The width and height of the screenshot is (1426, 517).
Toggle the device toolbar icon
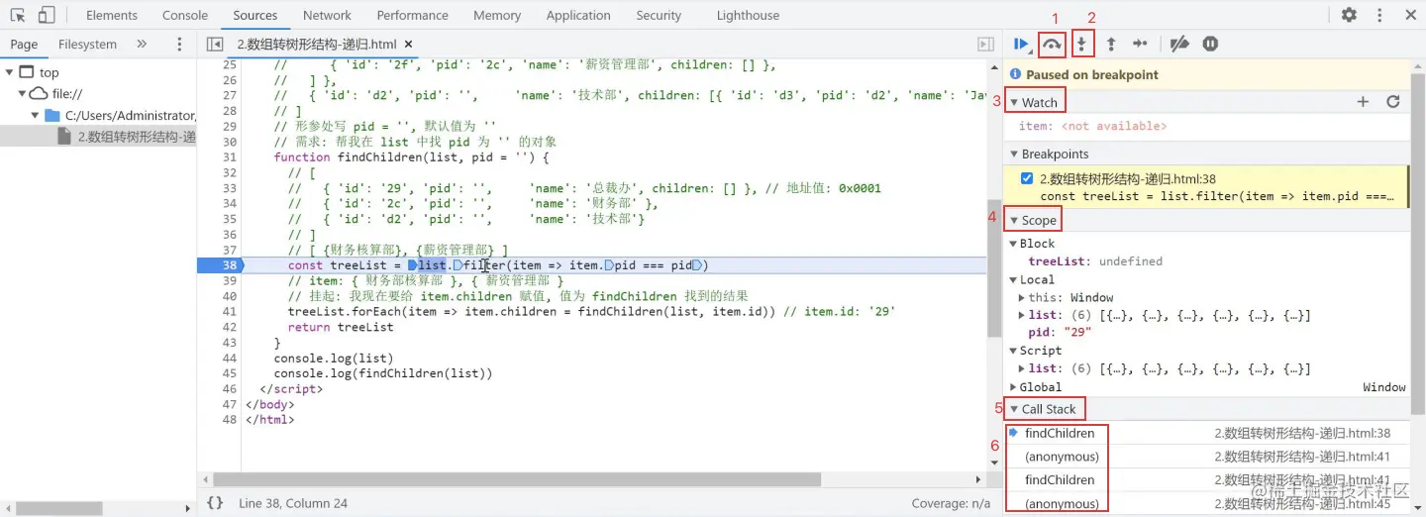click(47, 15)
